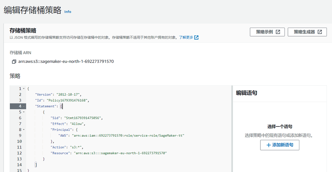The width and height of the screenshot is (332, 172).
Task: Click the AWS role ARN principal line
Action: [x=121, y=135]
